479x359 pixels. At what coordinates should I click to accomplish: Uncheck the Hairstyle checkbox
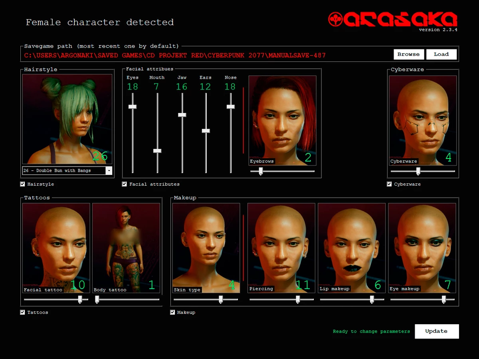coord(23,184)
